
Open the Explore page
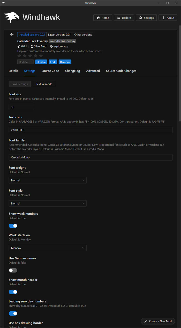click(124, 18)
